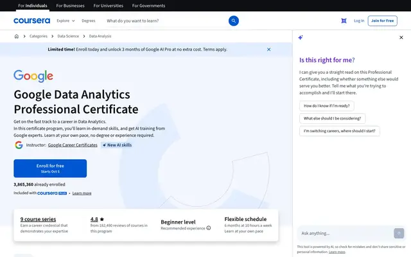The height and width of the screenshot is (257, 411).
Task: Click the Coursera Plus logo
Action: pos(52,193)
